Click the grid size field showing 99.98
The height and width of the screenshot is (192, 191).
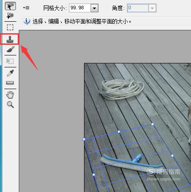click(x=80, y=8)
